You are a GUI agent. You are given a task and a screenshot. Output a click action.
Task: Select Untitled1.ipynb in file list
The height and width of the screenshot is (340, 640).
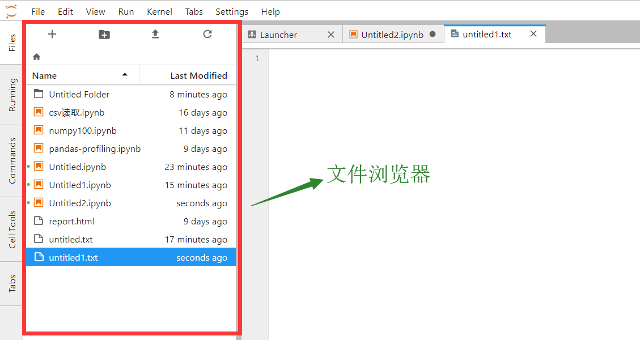tap(131, 185)
